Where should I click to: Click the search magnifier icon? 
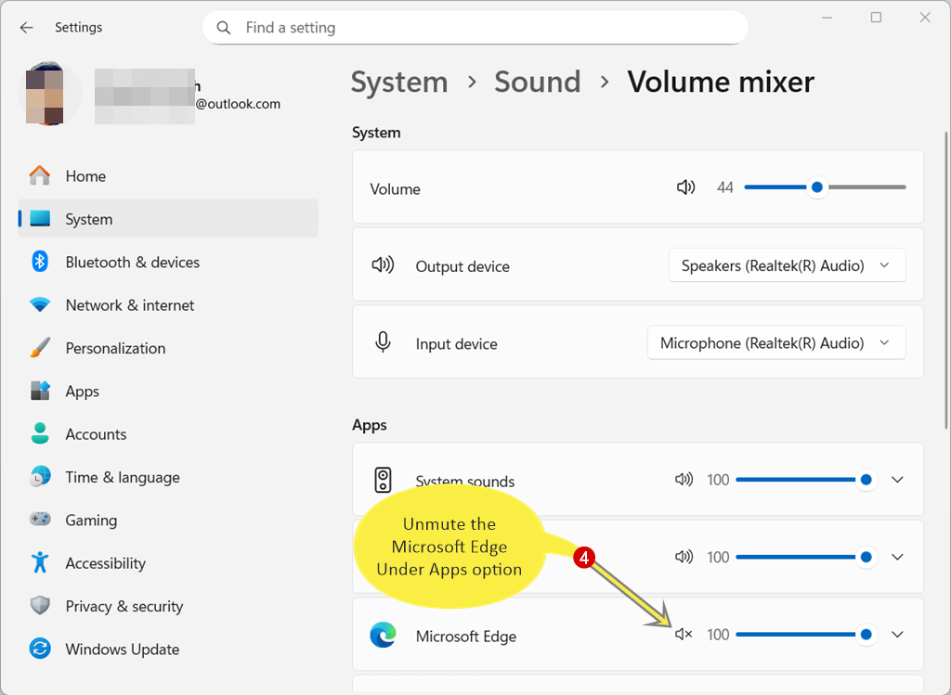224,28
